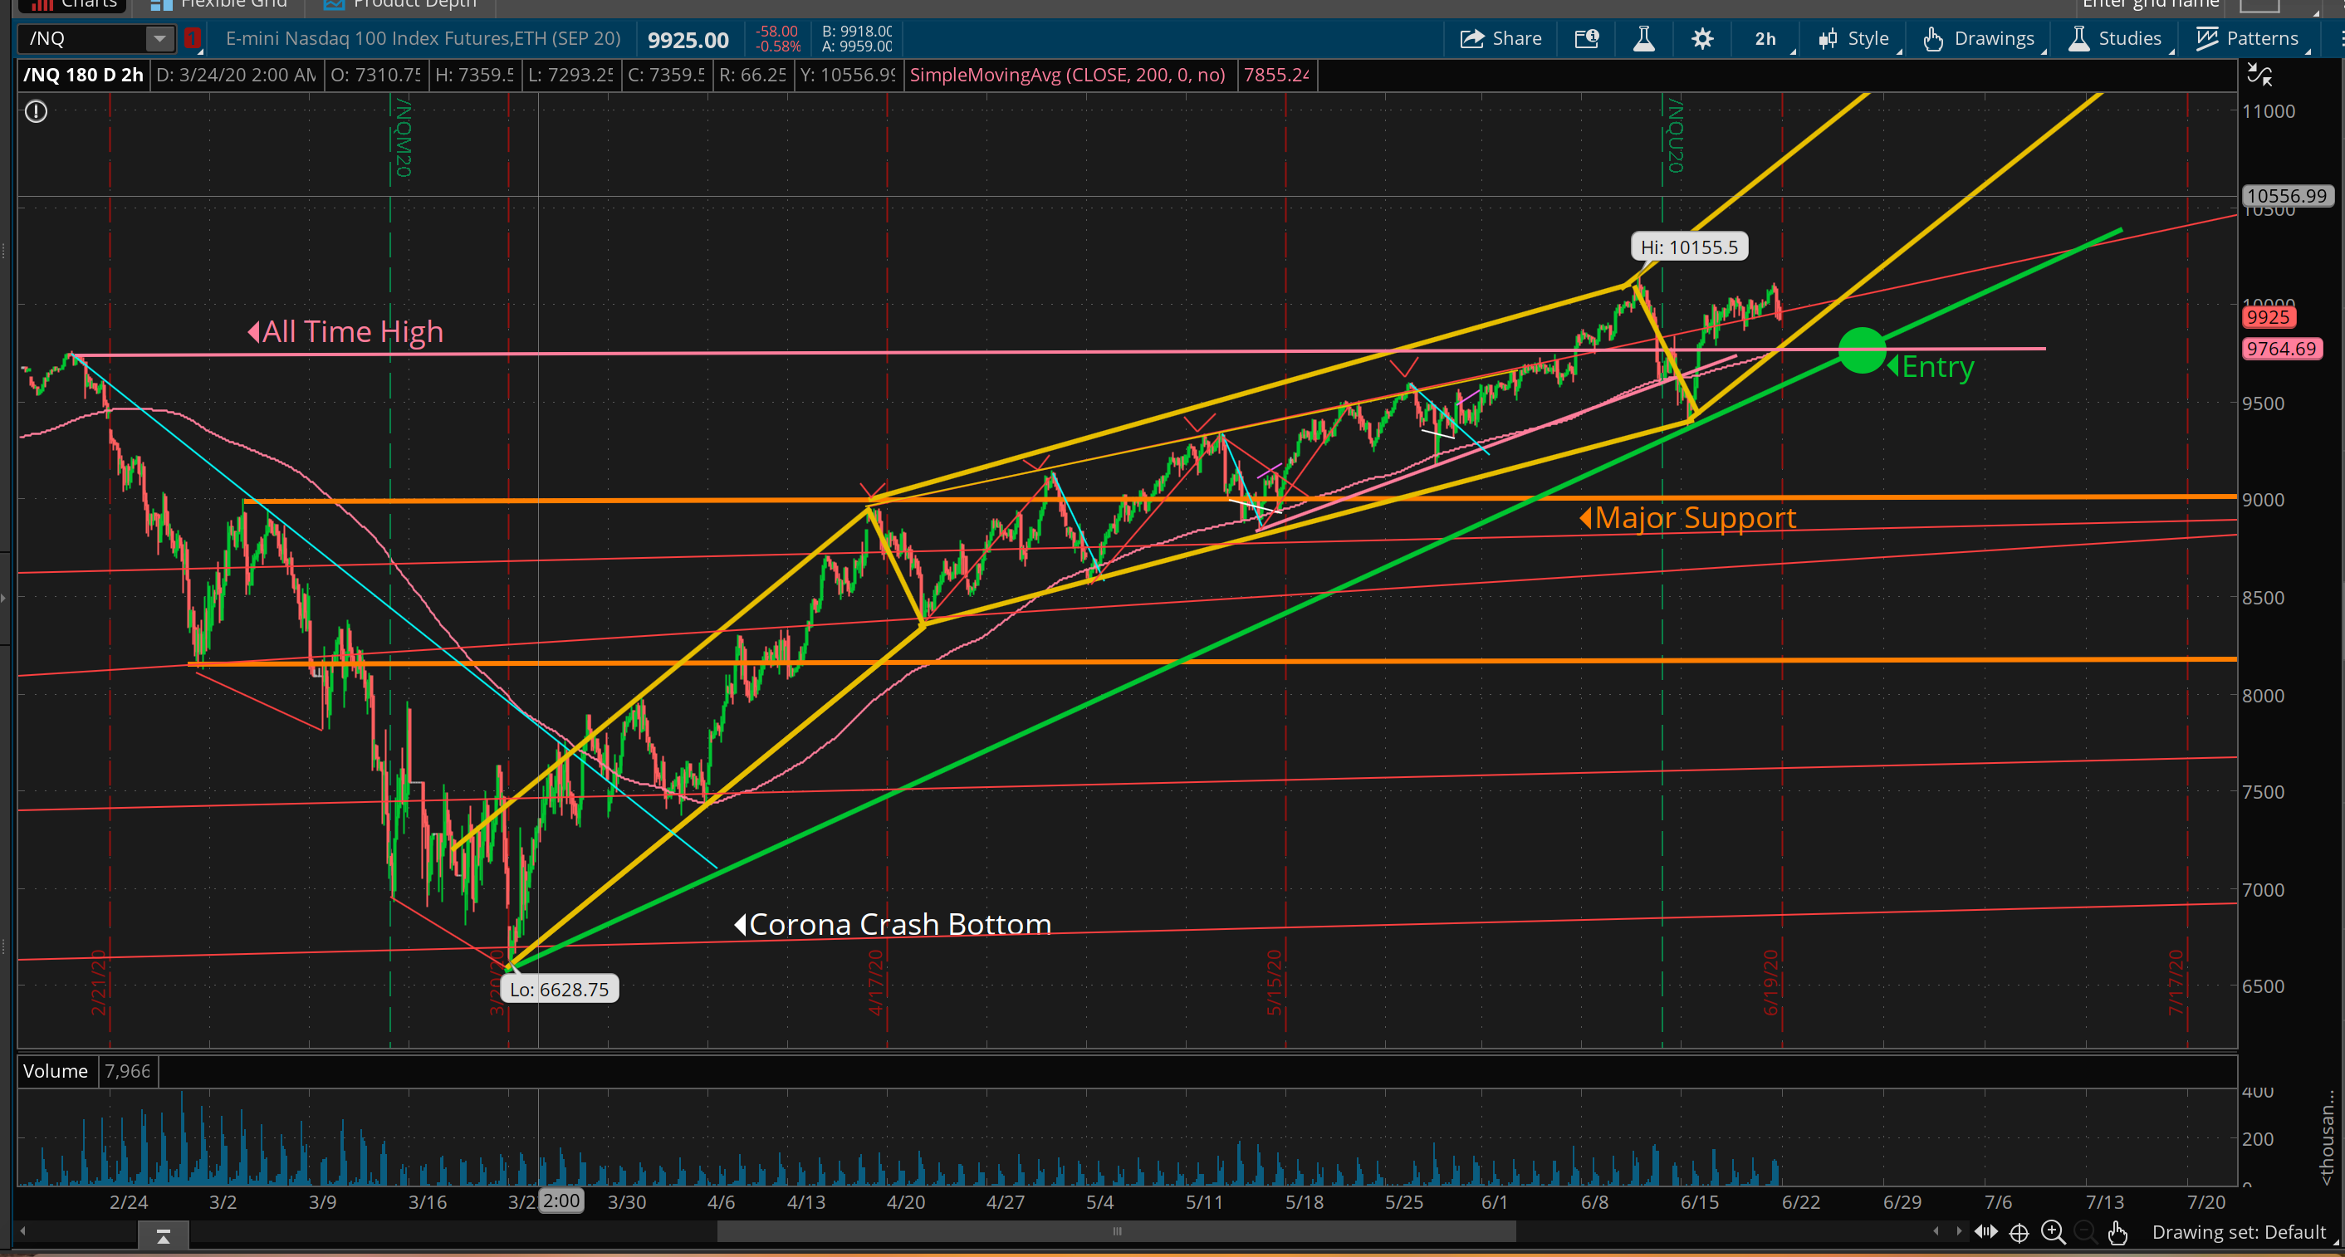Screen dimensions: 2345x1257
Task: Toggle the red link indicator beside the symbol
Action: pos(192,38)
